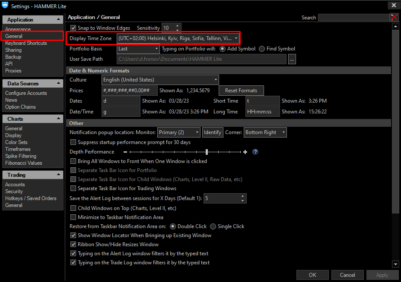Open Timeframes under Charts
This screenshot has width=401, height=282.
(x=18, y=149)
